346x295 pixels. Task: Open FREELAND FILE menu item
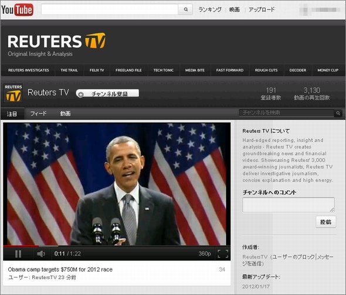click(128, 70)
